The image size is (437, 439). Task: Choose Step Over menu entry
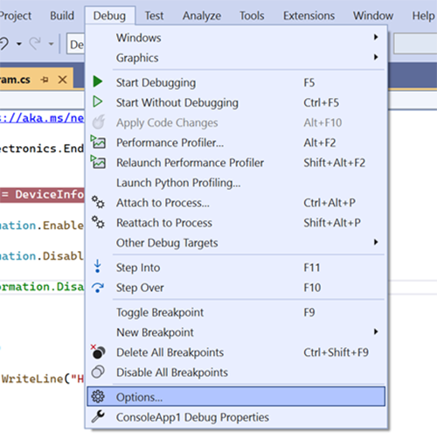click(x=236, y=288)
